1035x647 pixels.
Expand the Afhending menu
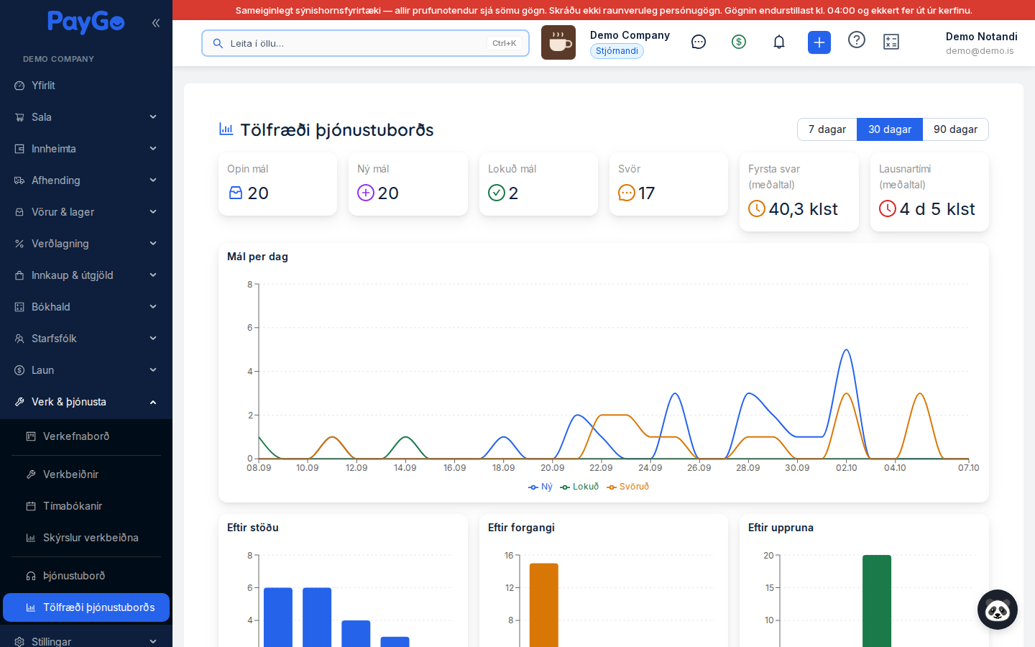tap(86, 180)
